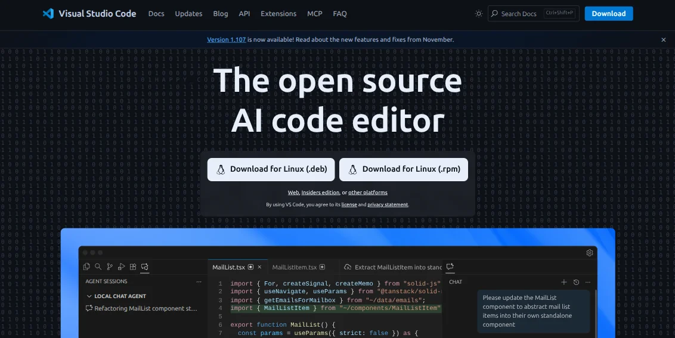Viewport: 675px width, 338px height.
Task: Open the Source Control branch icon
Action: click(109, 266)
